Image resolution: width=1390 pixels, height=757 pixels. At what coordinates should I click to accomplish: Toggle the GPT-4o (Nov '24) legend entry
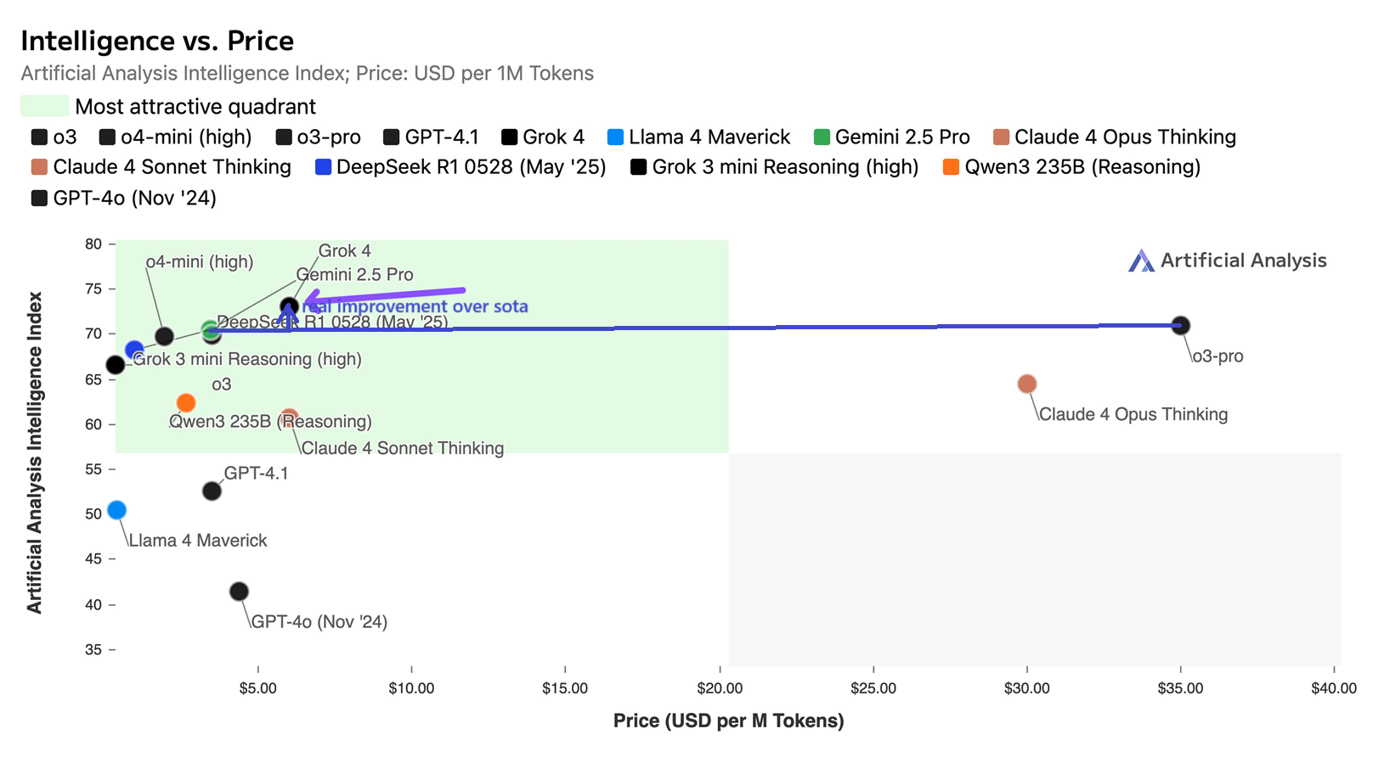point(124,198)
